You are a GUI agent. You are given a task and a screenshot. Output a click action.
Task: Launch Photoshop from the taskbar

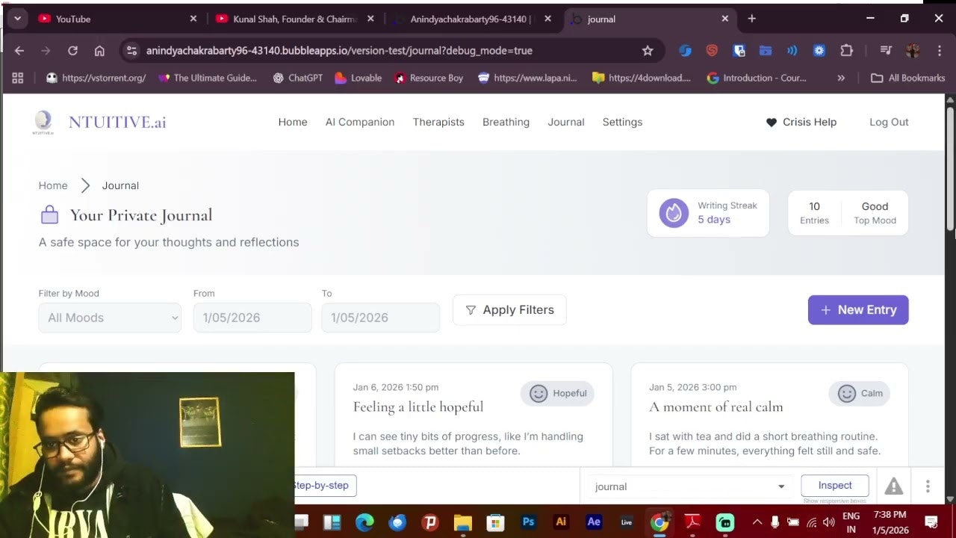[528, 522]
